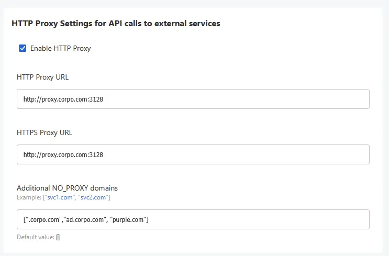Place cursor on "ad.corpo.com" in NO_PROXY field
This screenshot has width=389, height=256.
(85, 220)
